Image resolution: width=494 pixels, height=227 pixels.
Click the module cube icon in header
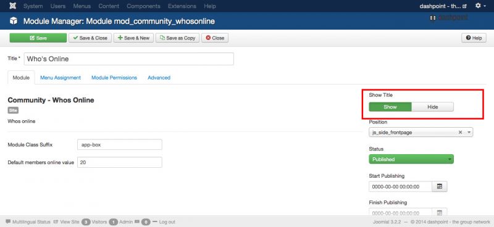(14, 21)
